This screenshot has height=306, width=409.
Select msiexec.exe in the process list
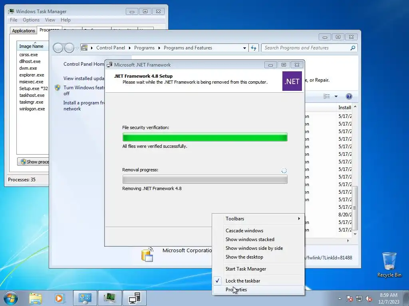click(31, 82)
